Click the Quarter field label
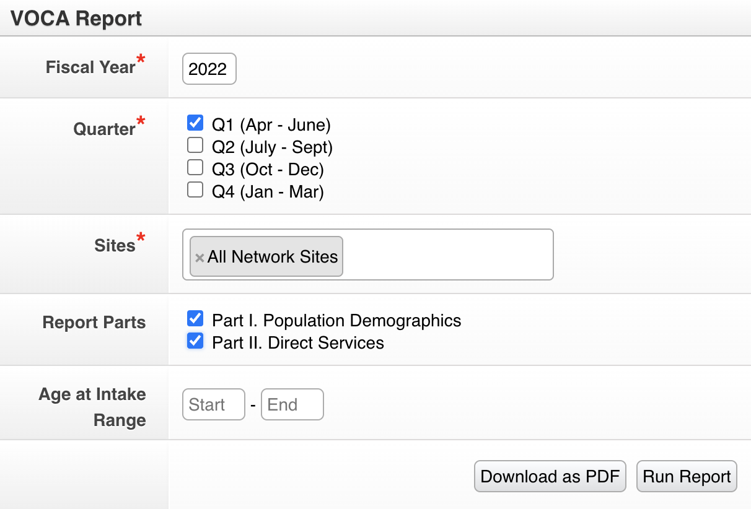 [x=104, y=129]
